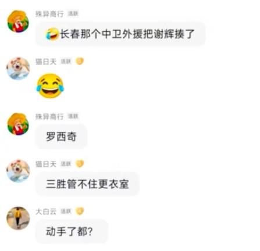Tap the 活跃 tag next to 大白云
Image resolution: width=260 pixels, height=251 pixels.
pyautogui.click(x=66, y=211)
